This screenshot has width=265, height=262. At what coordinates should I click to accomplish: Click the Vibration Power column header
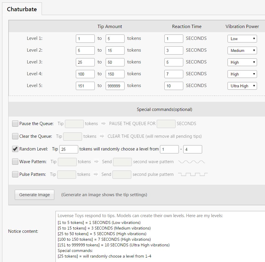(242, 26)
